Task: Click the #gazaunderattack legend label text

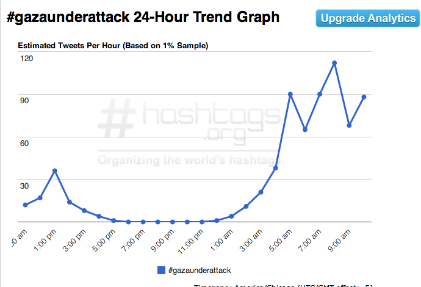Action: pyautogui.click(x=199, y=269)
